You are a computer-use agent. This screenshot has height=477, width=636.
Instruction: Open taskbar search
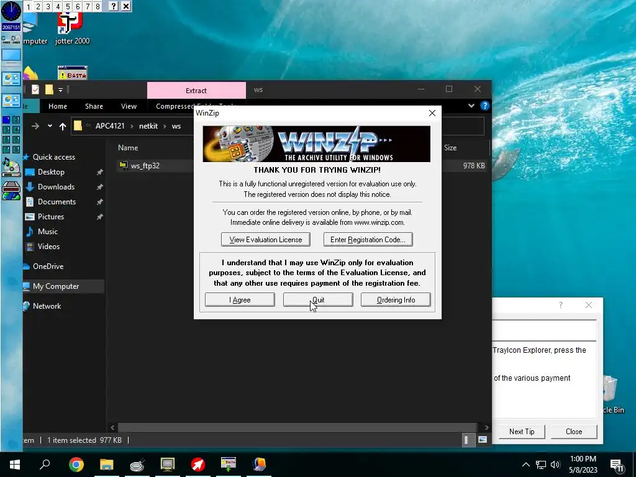45,464
